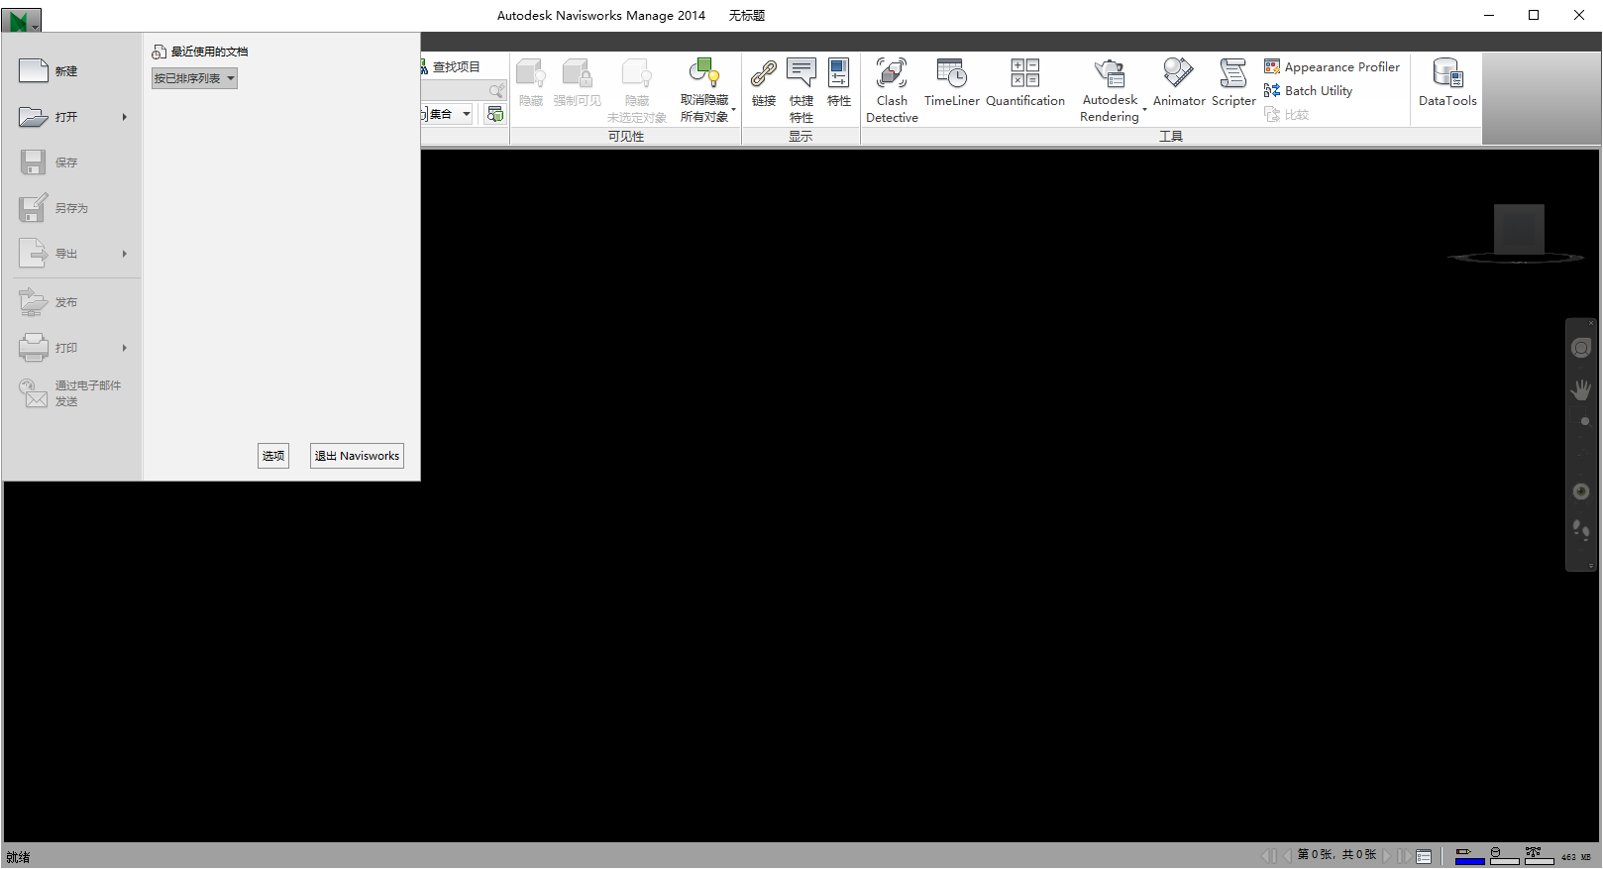Go to first sheet in status bar
Screen dimensions: 1603x869
coord(1268,855)
